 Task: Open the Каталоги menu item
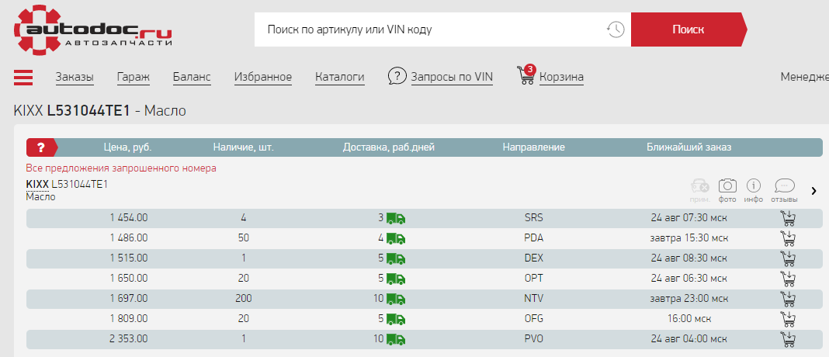[x=340, y=77]
